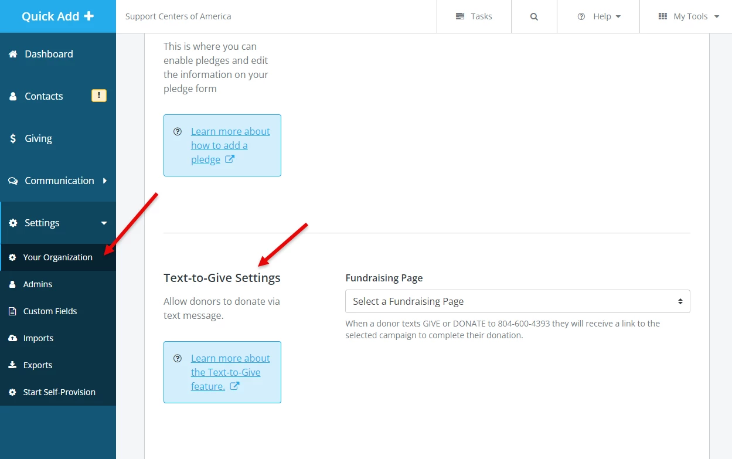The height and width of the screenshot is (459, 732).
Task: Click the question mark icon in the Text-to-Give box
Action: tap(178, 358)
